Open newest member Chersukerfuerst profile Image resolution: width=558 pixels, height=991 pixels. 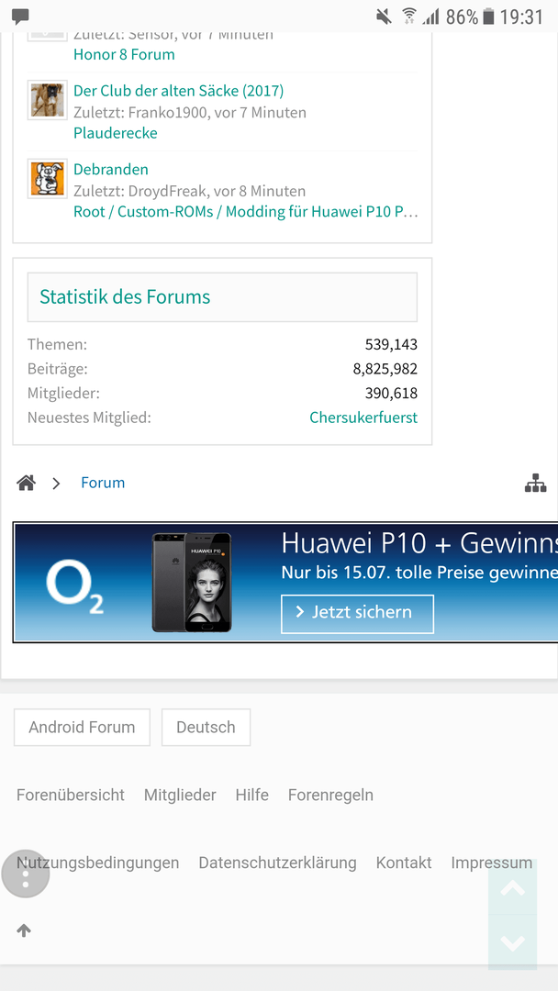click(363, 418)
